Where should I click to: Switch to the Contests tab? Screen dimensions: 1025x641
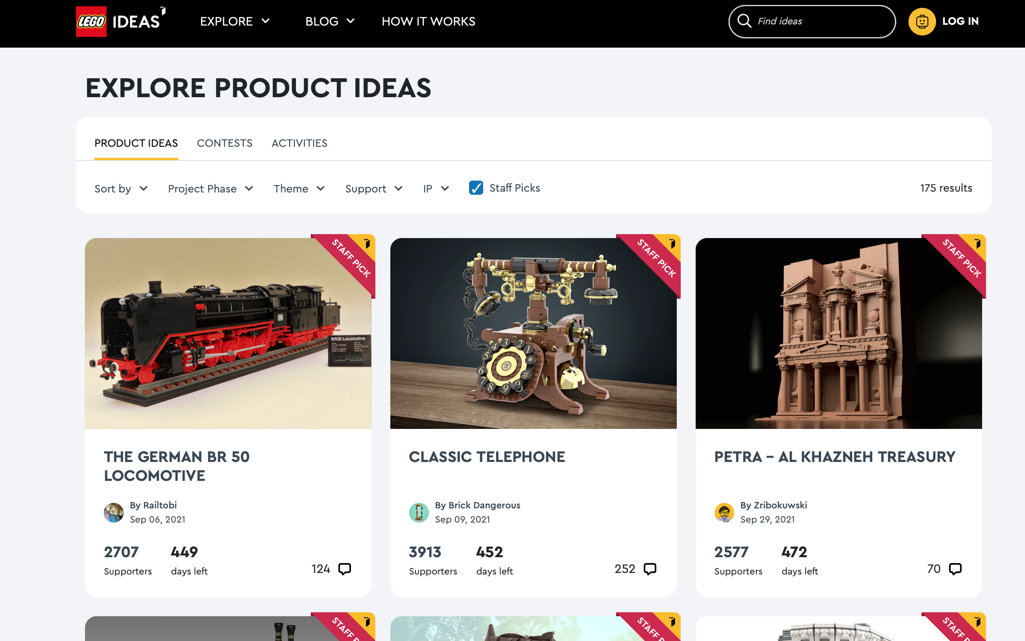[x=225, y=143]
